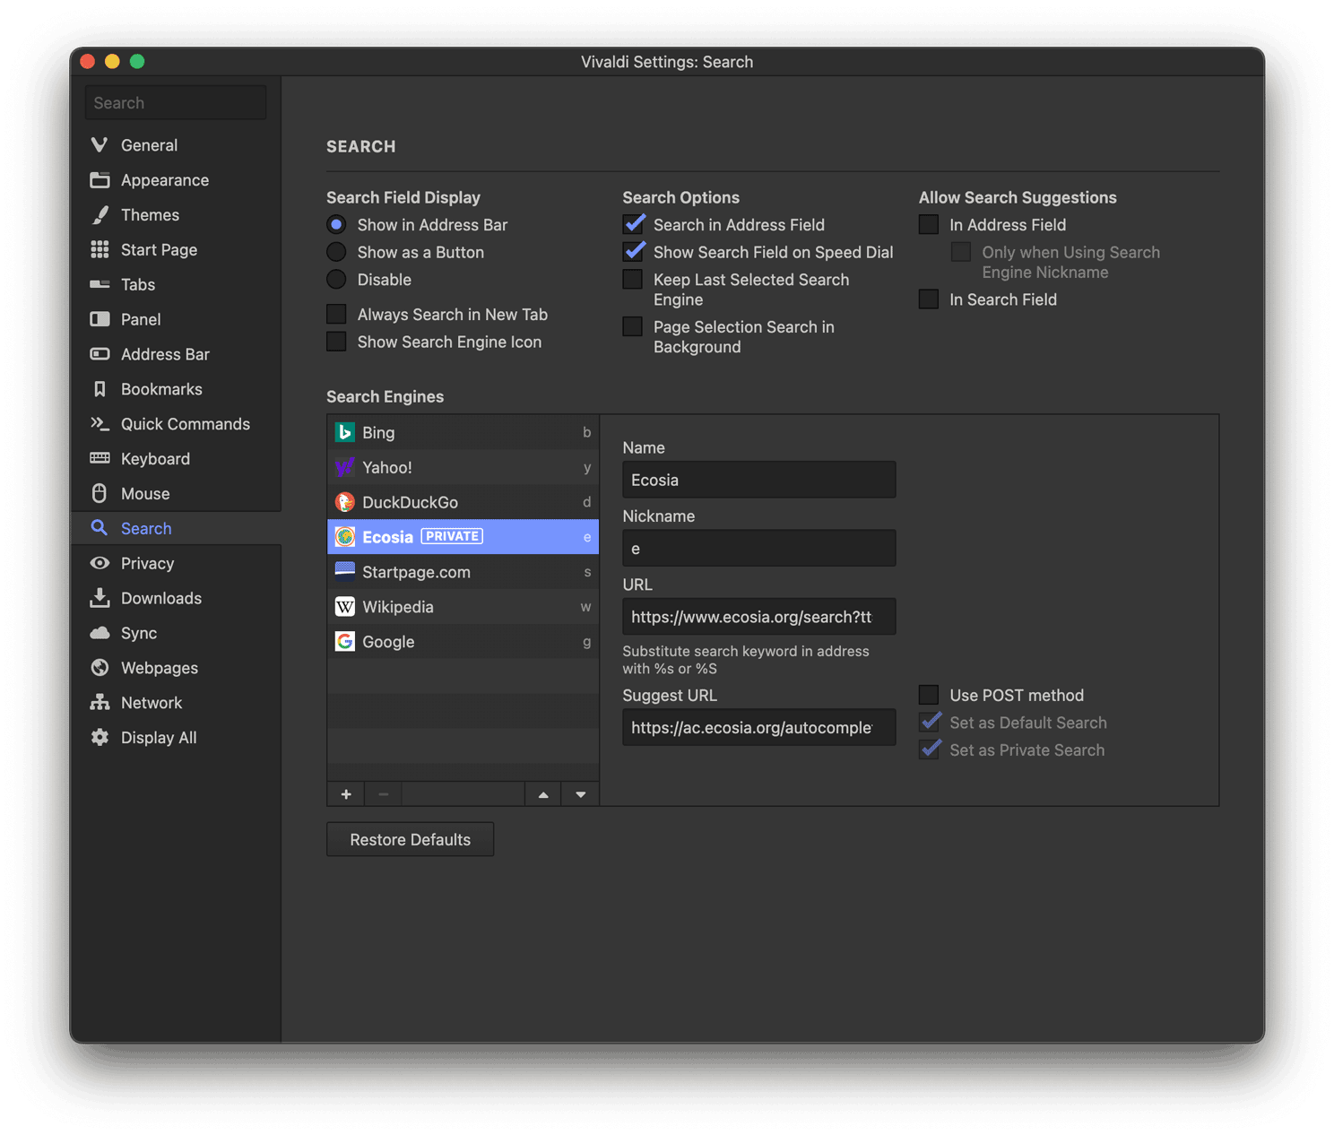1334x1135 pixels.
Task: Click the Panel icon in sidebar
Action: [100, 319]
